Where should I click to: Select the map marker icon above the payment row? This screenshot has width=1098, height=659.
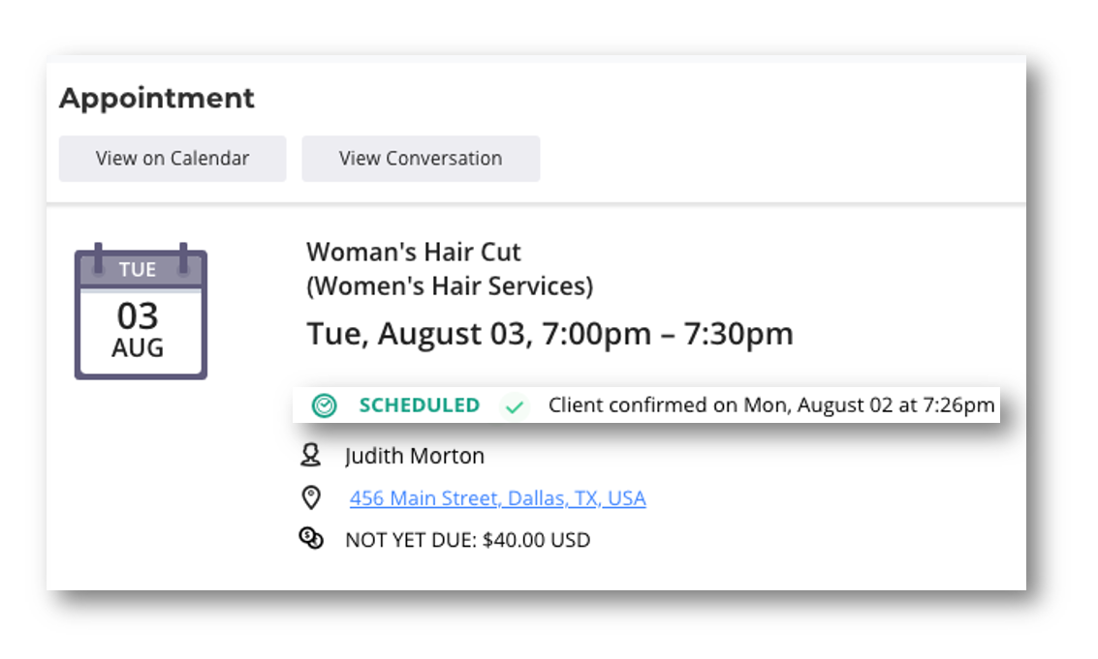tap(312, 496)
